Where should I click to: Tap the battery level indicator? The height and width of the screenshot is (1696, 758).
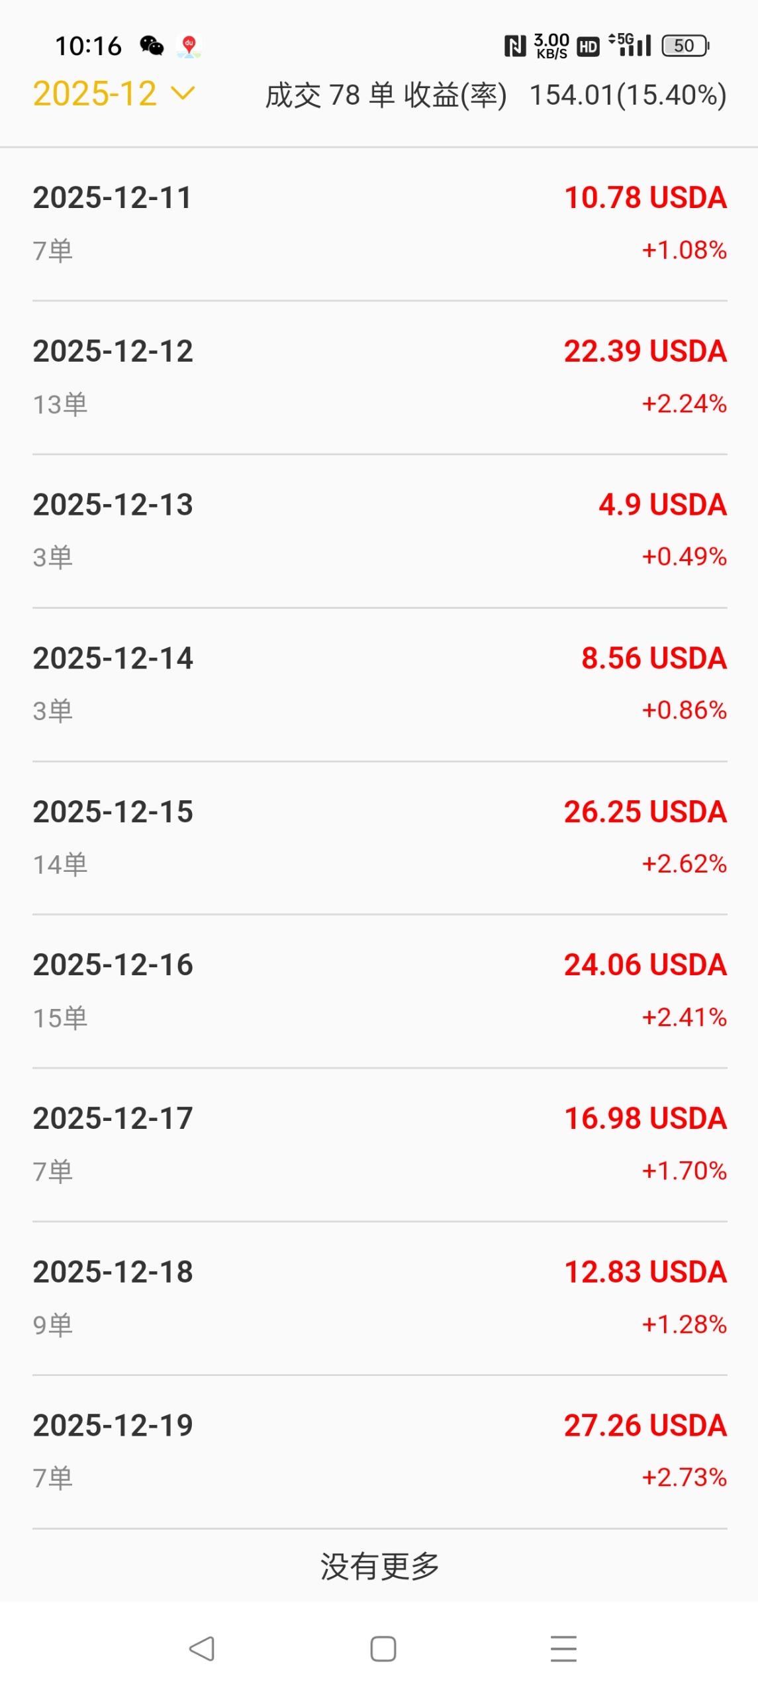[685, 46]
